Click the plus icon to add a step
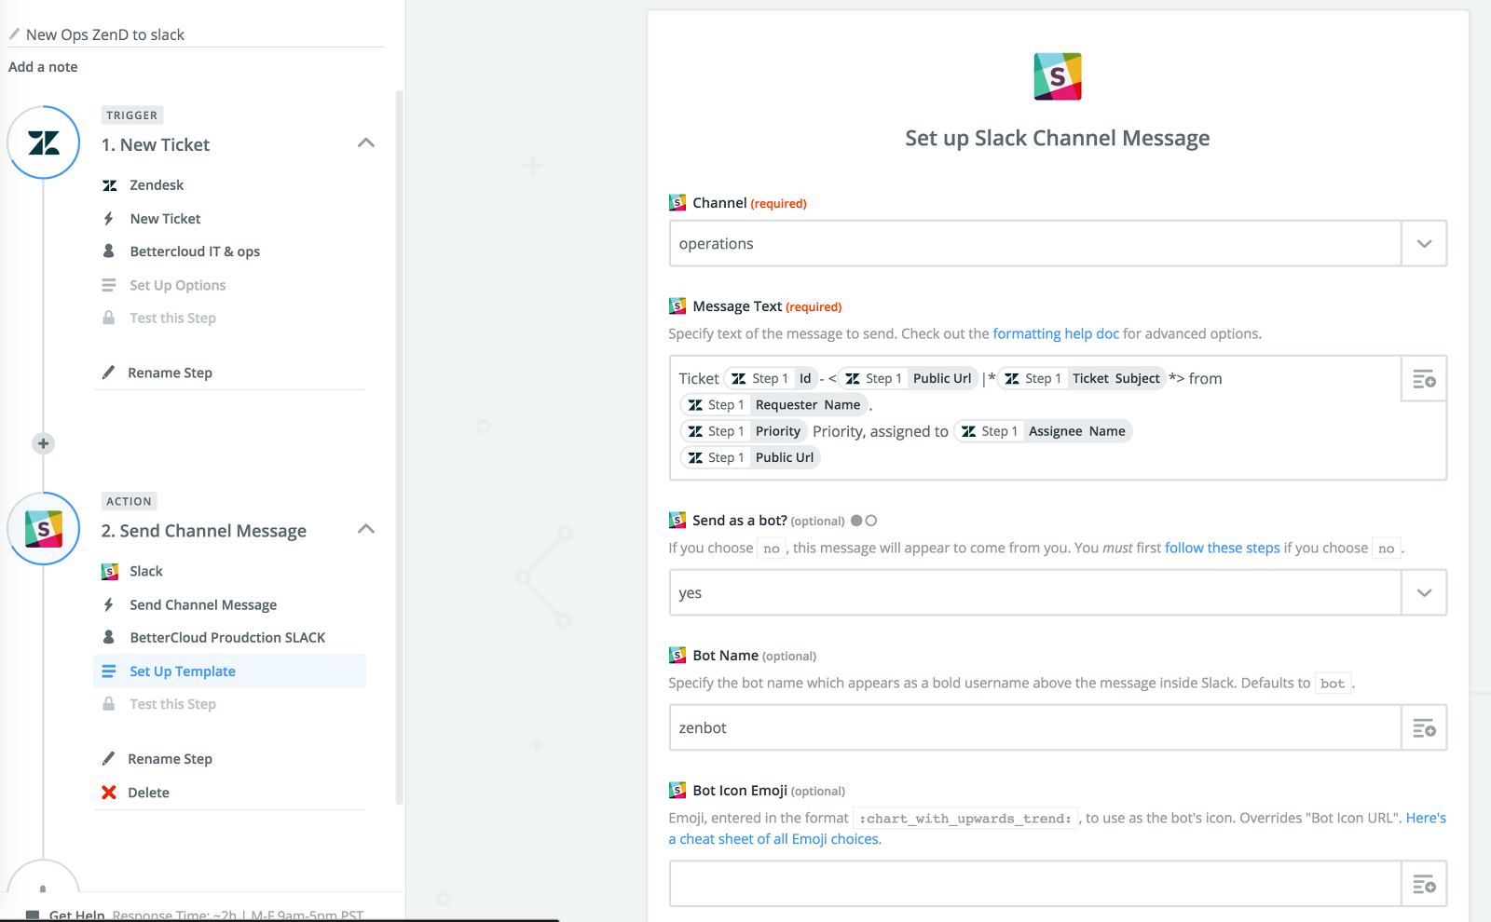 [x=43, y=443]
